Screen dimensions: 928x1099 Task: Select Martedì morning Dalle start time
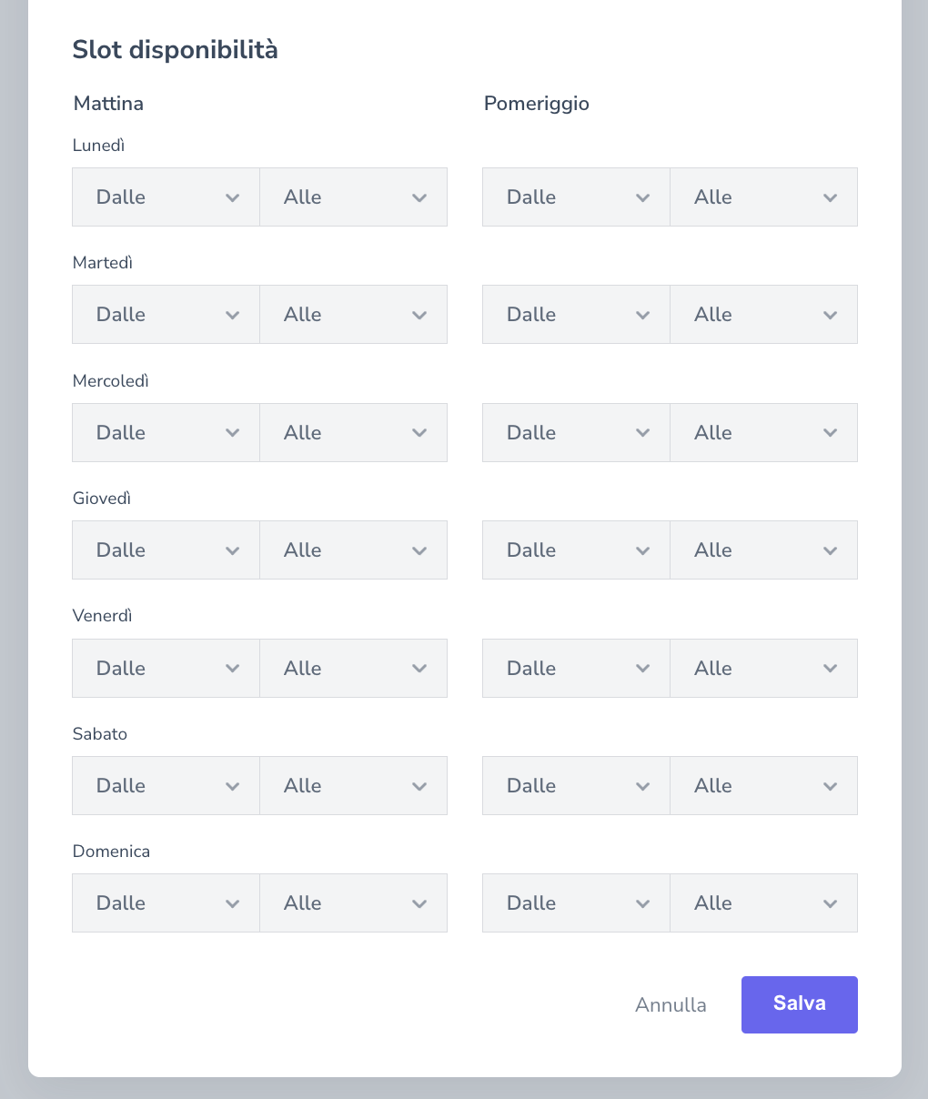click(x=166, y=315)
